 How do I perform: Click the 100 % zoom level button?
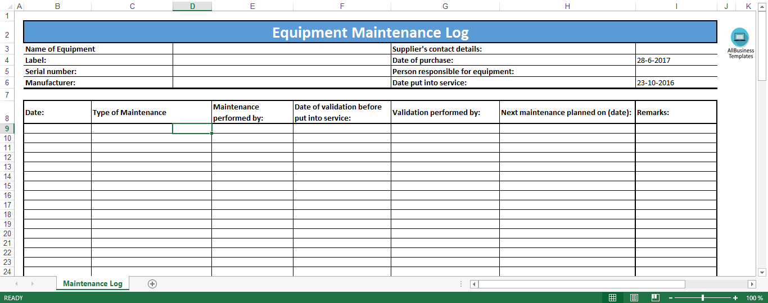755,298
